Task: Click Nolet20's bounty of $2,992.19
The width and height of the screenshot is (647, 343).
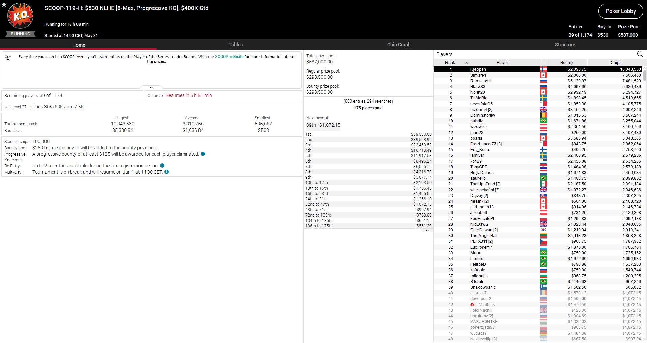Action: [577, 92]
